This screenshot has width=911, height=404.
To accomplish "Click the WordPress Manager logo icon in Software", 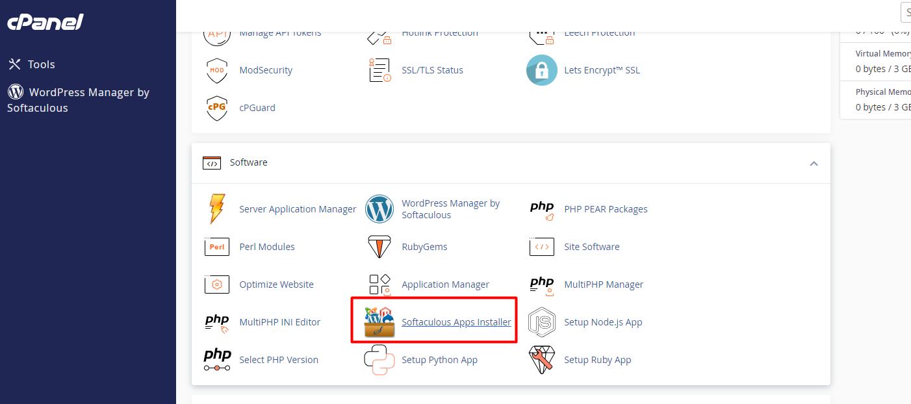I will [379, 209].
